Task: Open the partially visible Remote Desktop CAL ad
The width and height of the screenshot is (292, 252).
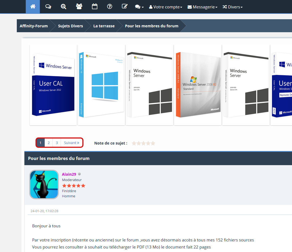Action: 281,85
